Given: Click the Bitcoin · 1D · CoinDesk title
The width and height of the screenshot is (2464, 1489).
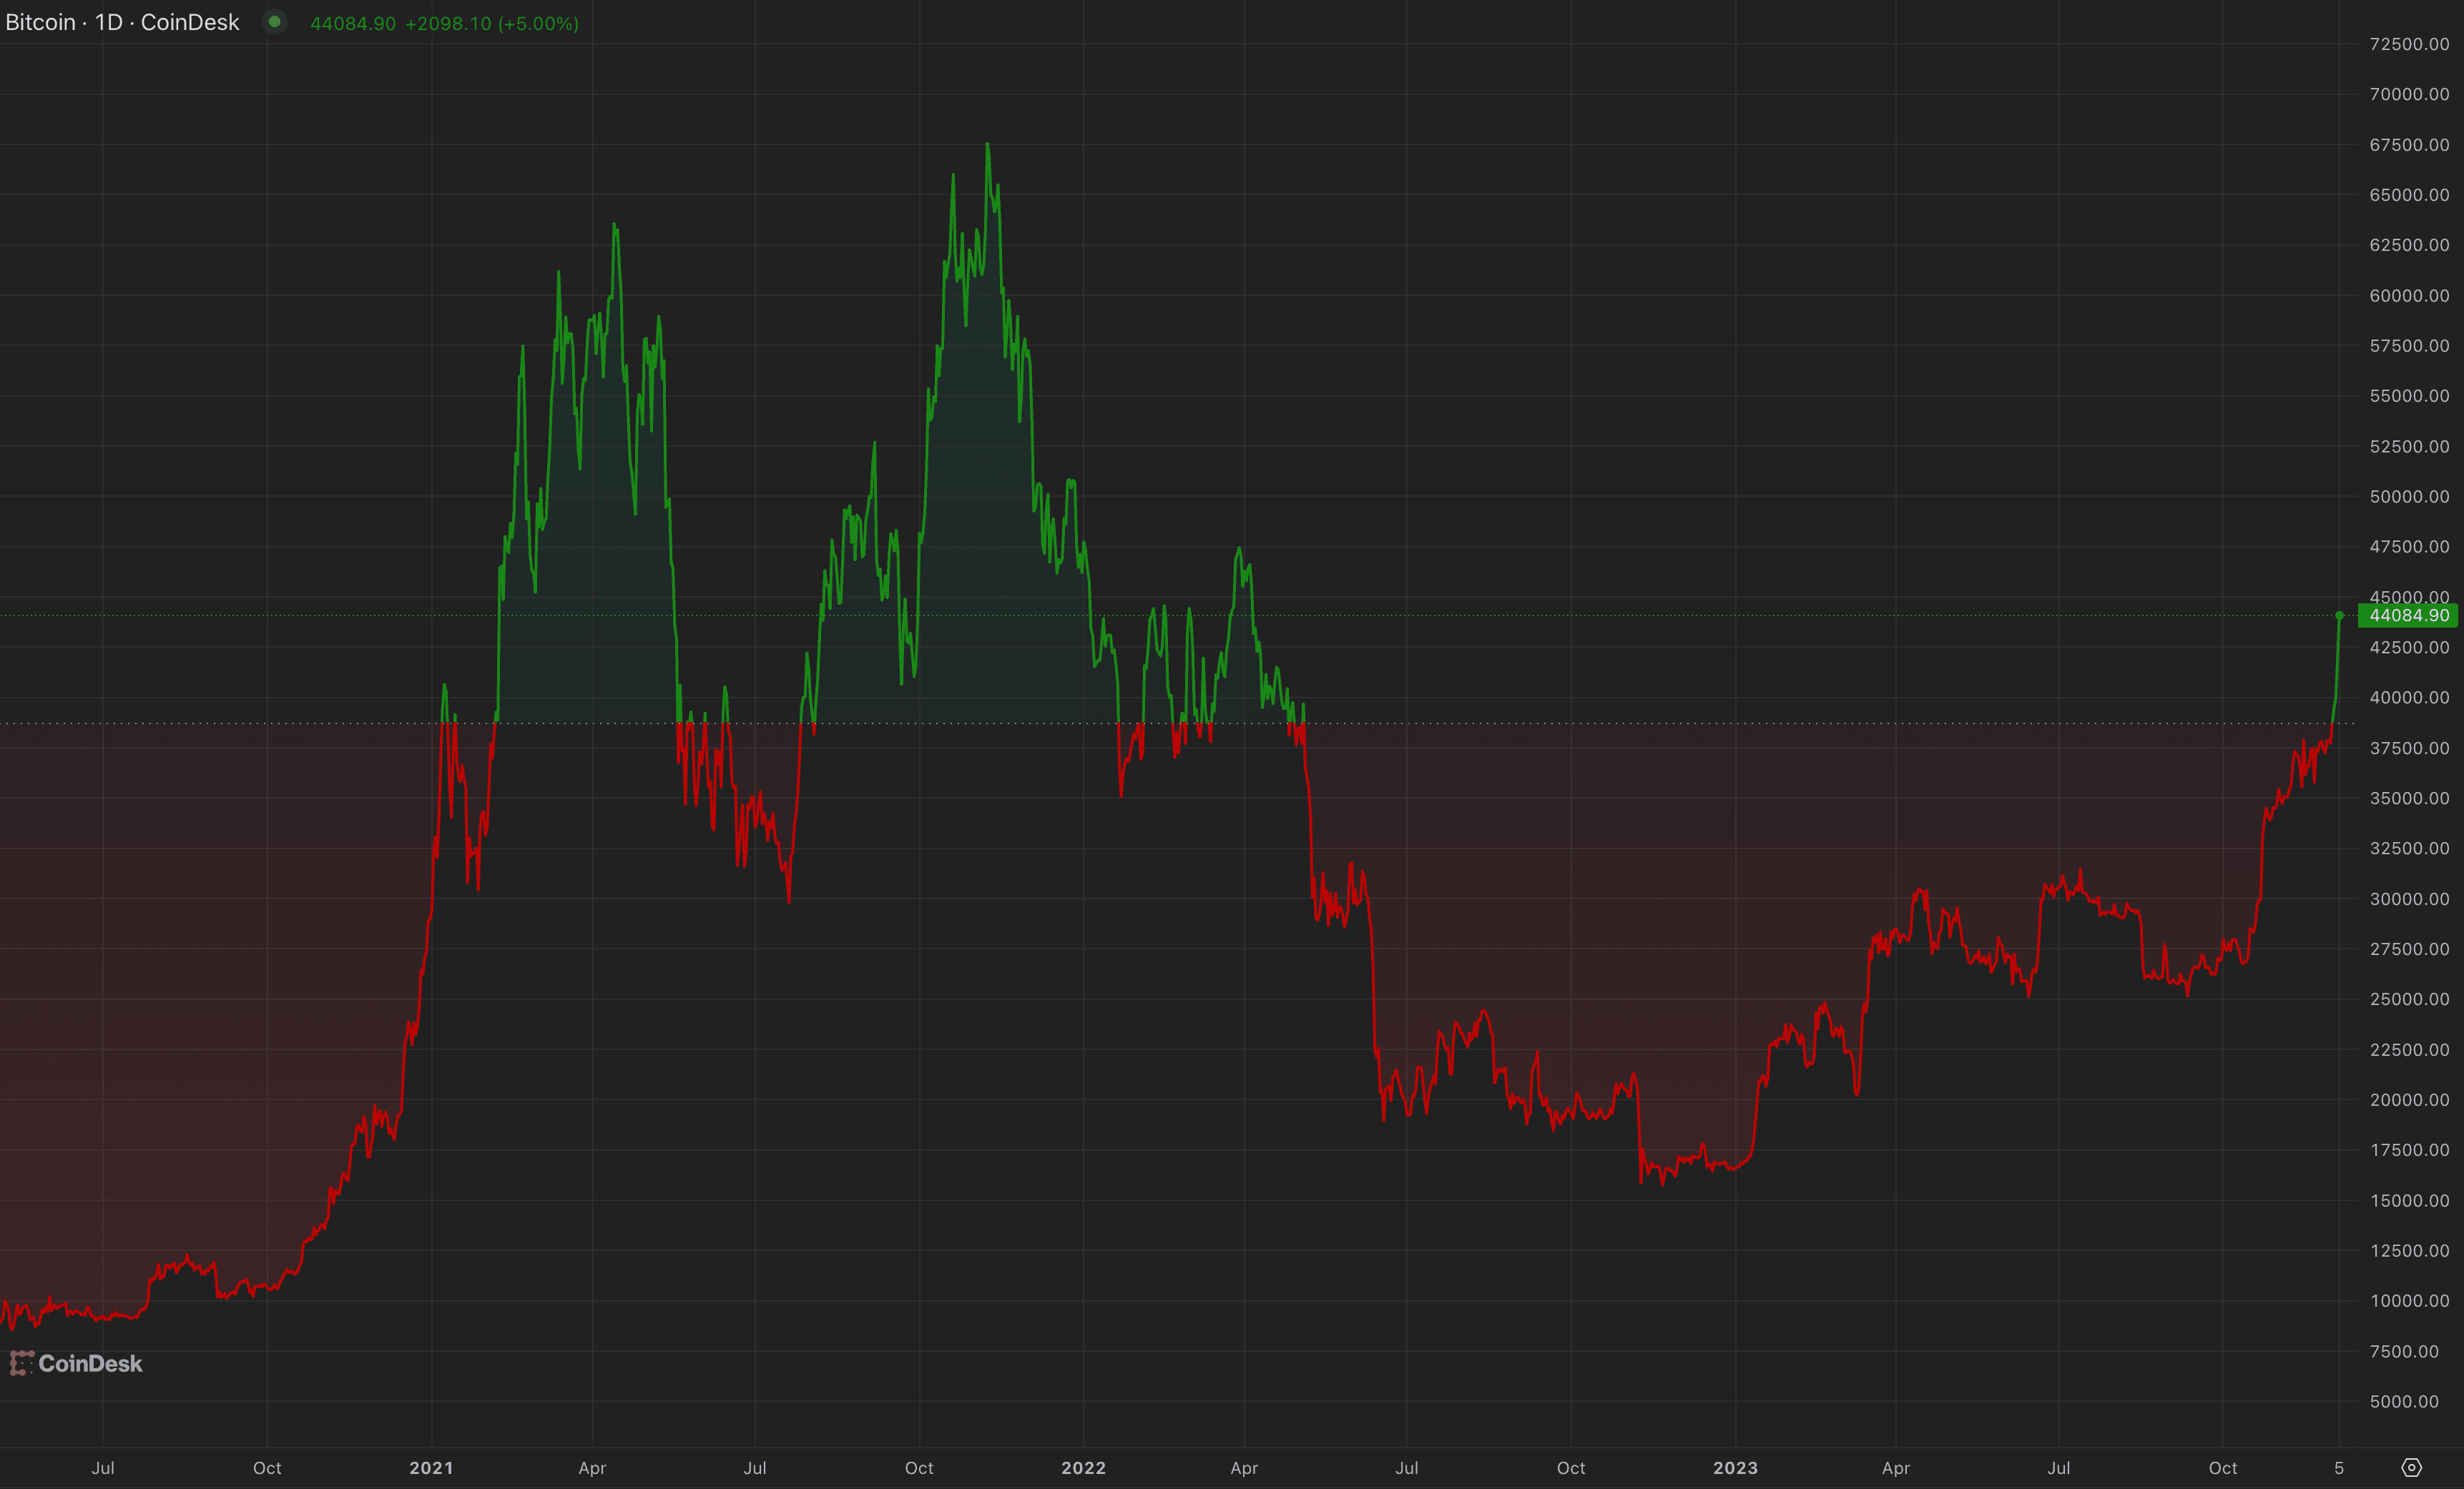Looking at the screenshot, I should coord(122,22).
